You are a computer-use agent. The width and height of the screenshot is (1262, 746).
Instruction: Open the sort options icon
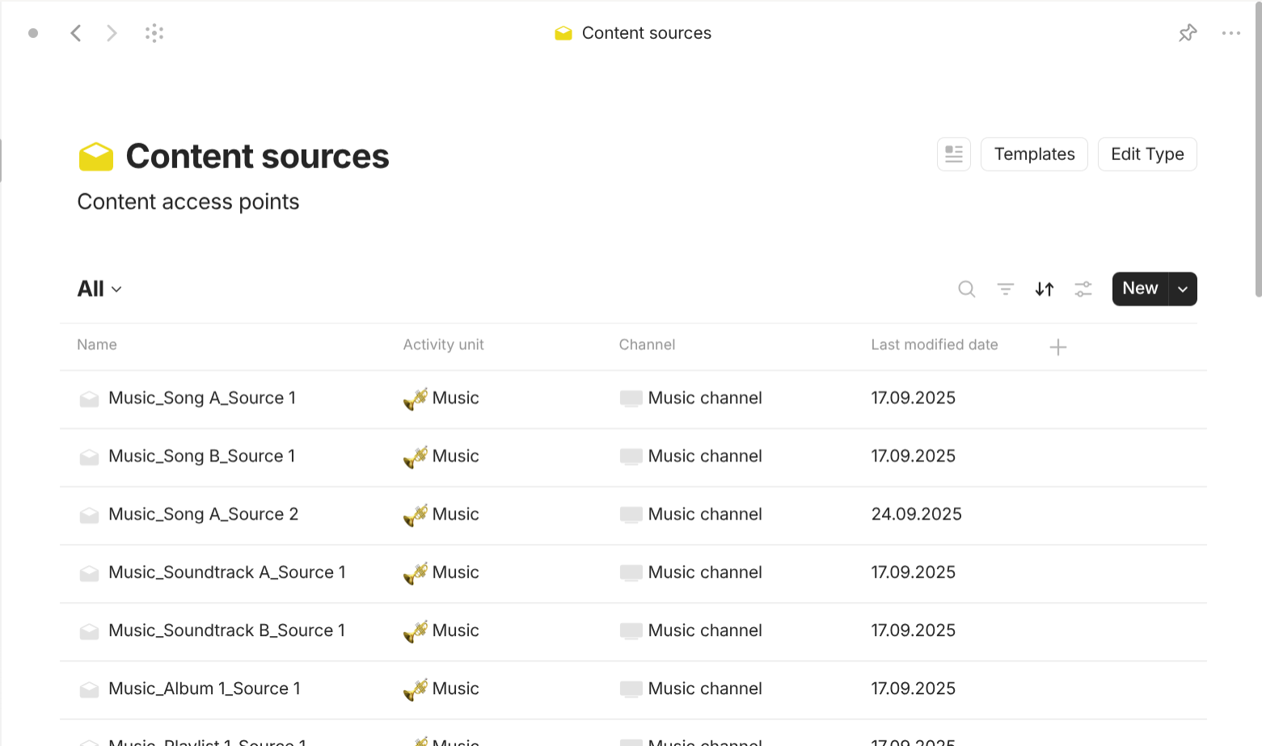(x=1044, y=289)
